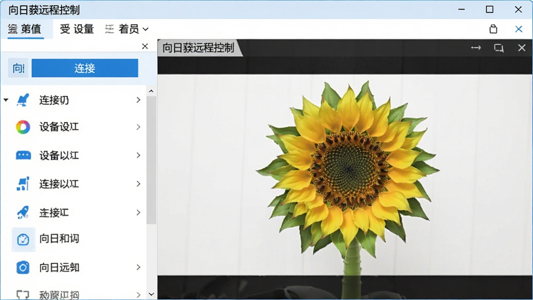Viewport: 533px width, 300px height.
Task: Select the 连接切 text label
Action: pos(54,100)
